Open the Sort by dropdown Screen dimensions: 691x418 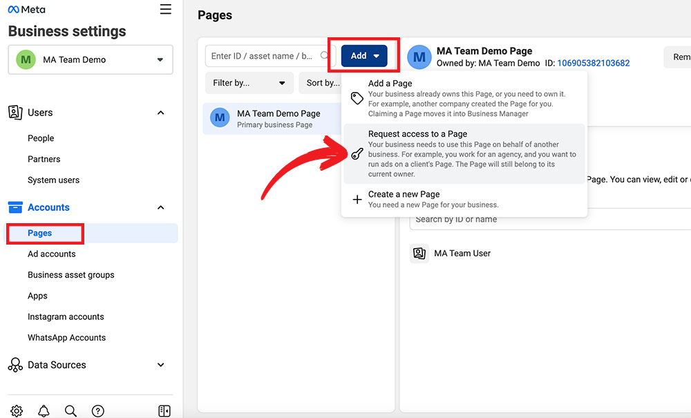[x=322, y=83]
